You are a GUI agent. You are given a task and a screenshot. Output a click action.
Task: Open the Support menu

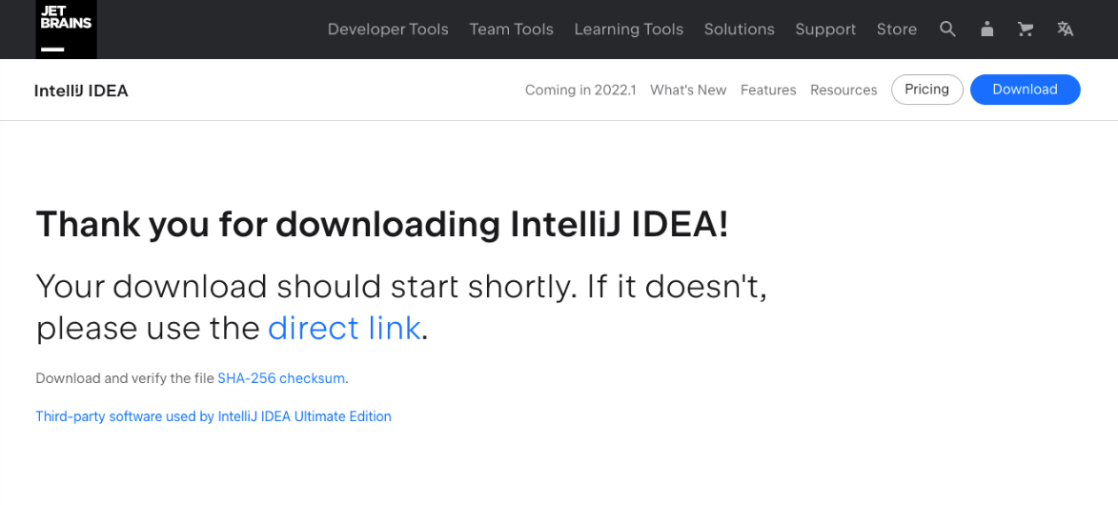(x=825, y=30)
